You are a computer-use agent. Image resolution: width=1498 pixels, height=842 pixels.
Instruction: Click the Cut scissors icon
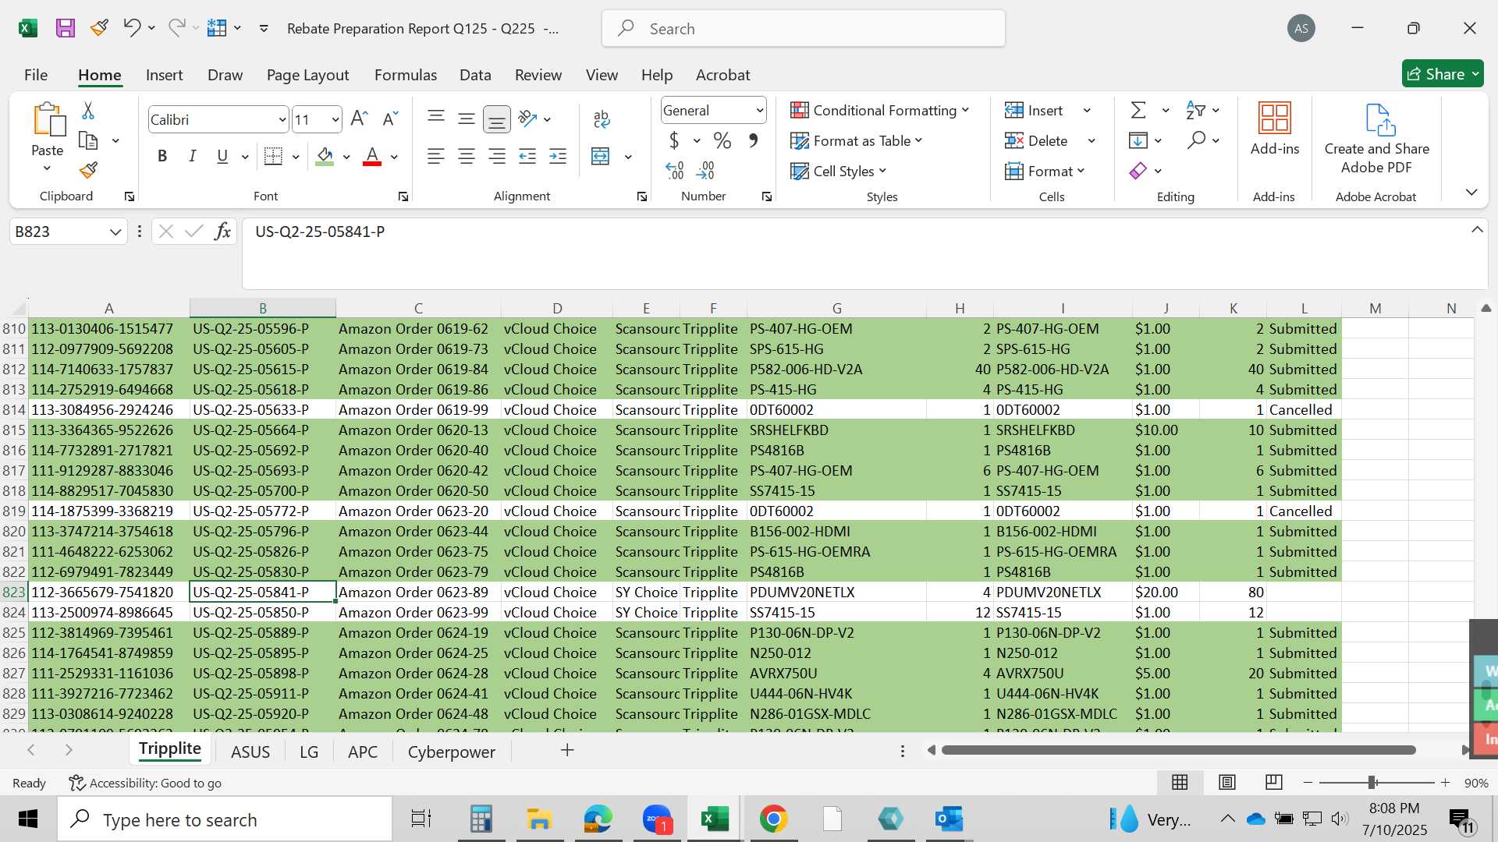[88, 111]
